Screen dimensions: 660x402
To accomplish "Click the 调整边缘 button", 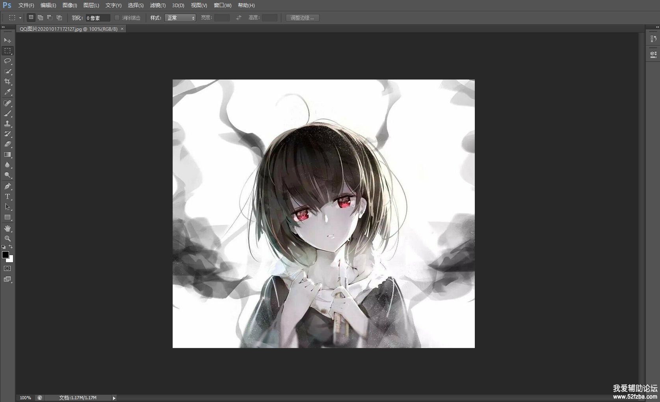I will point(302,18).
